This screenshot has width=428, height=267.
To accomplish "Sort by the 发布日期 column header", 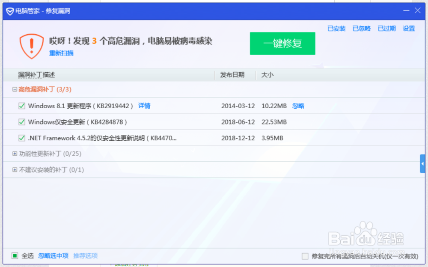I will (x=232, y=75).
